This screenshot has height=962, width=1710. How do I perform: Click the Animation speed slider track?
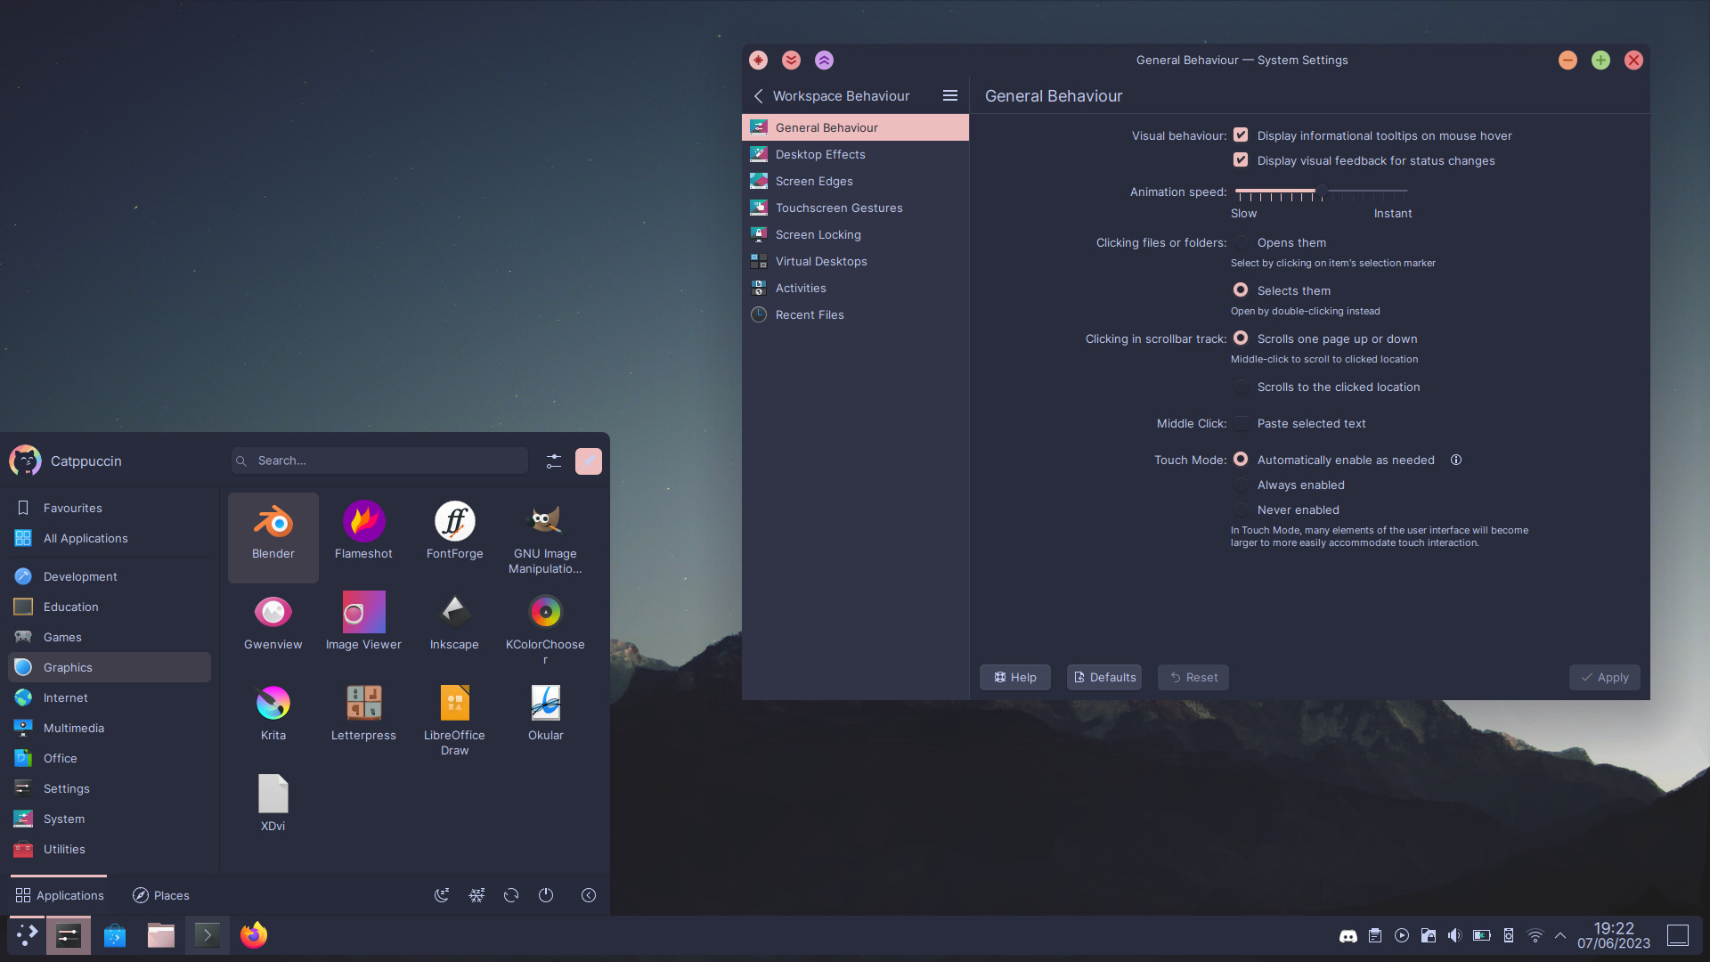tap(1363, 191)
